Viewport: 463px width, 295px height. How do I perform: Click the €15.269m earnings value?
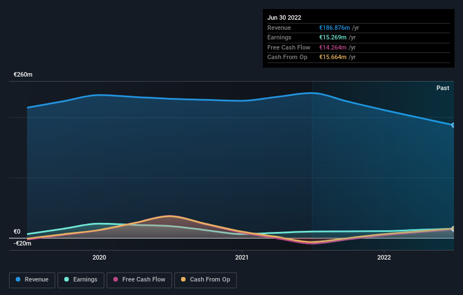tap(333, 37)
